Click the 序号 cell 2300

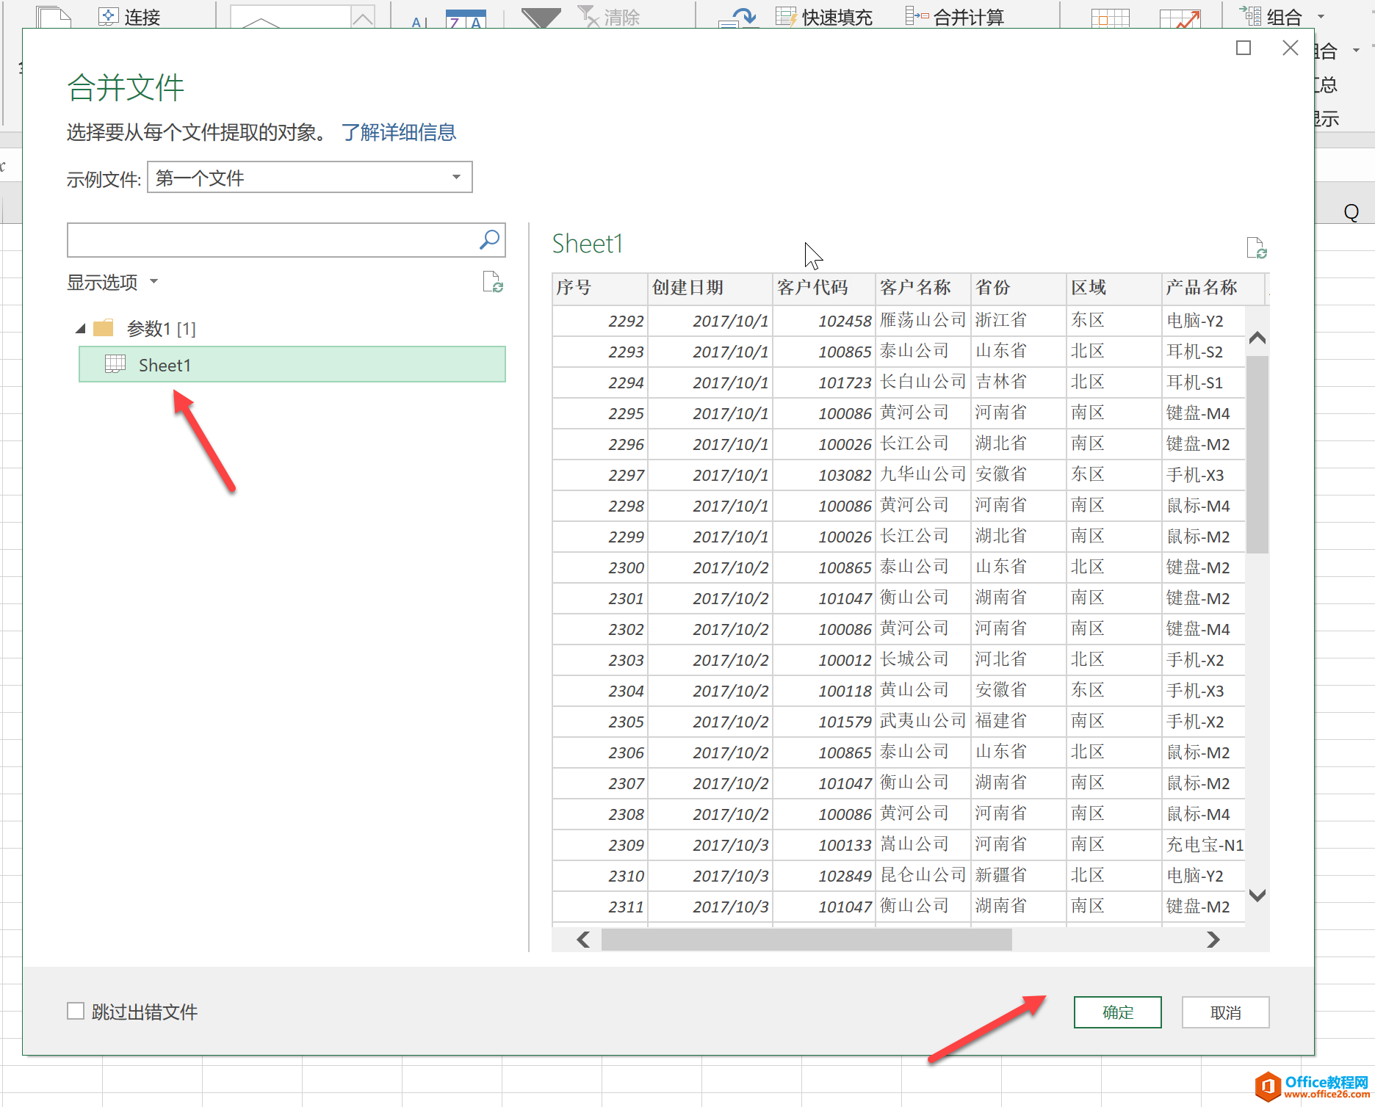[x=600, y=567]
